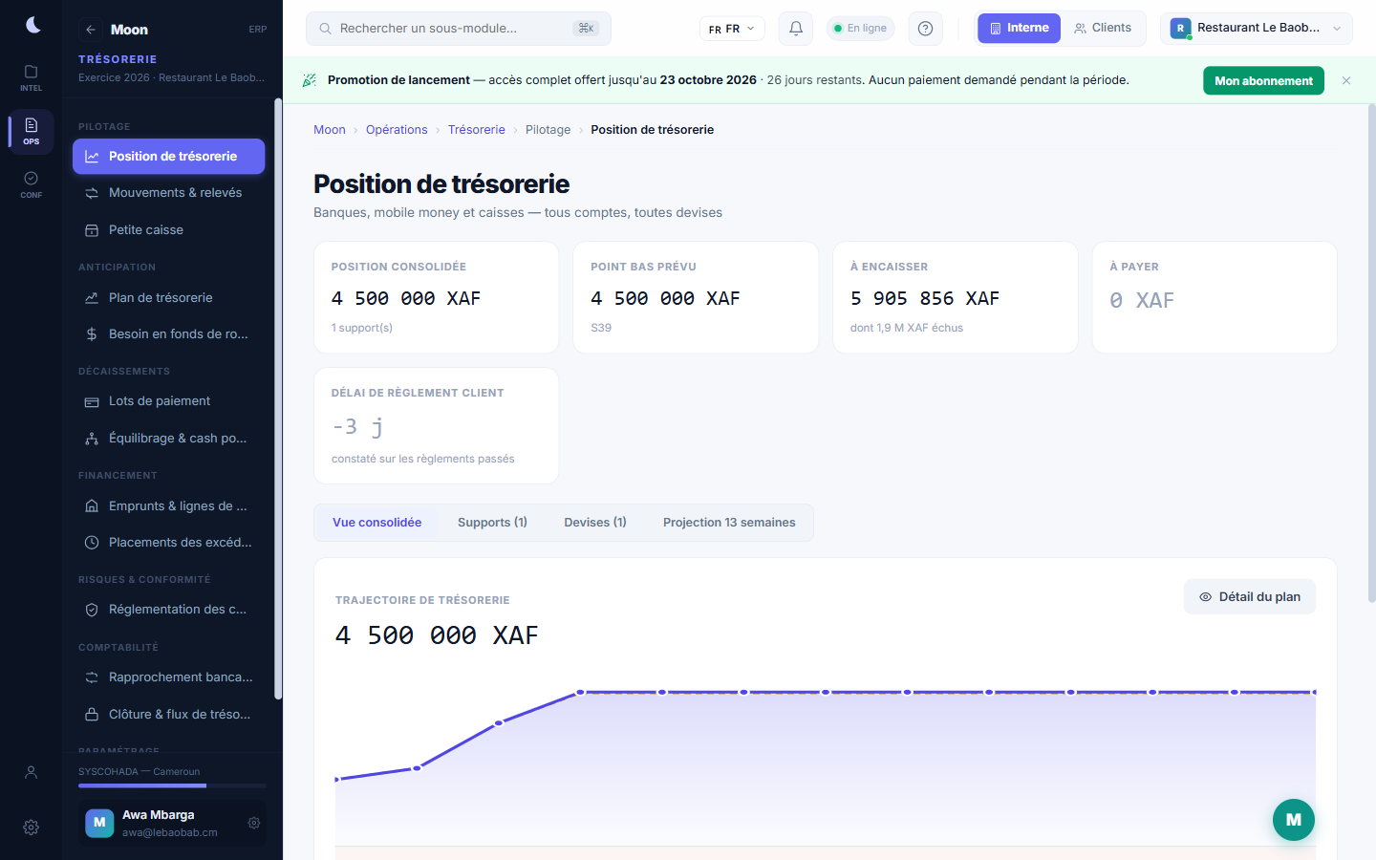Click the TRÉSORERIE module heading

point(118,59)
